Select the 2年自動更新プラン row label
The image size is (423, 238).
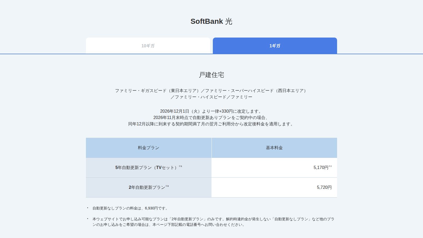tap(149, 187)
